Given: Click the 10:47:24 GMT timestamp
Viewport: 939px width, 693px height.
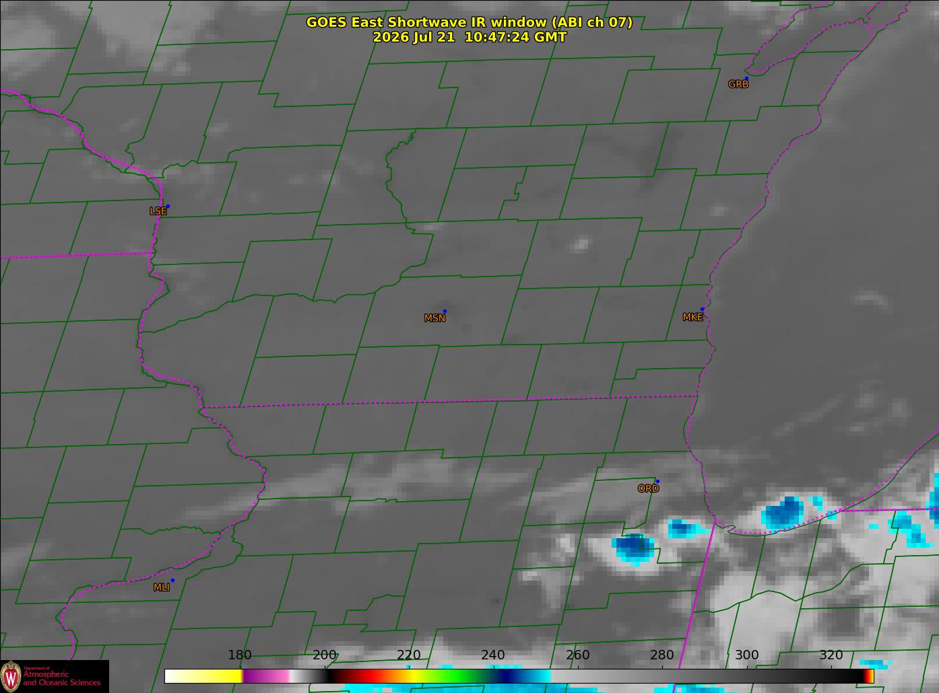Looking at the screenshot, I should click(x=515, y=37).
